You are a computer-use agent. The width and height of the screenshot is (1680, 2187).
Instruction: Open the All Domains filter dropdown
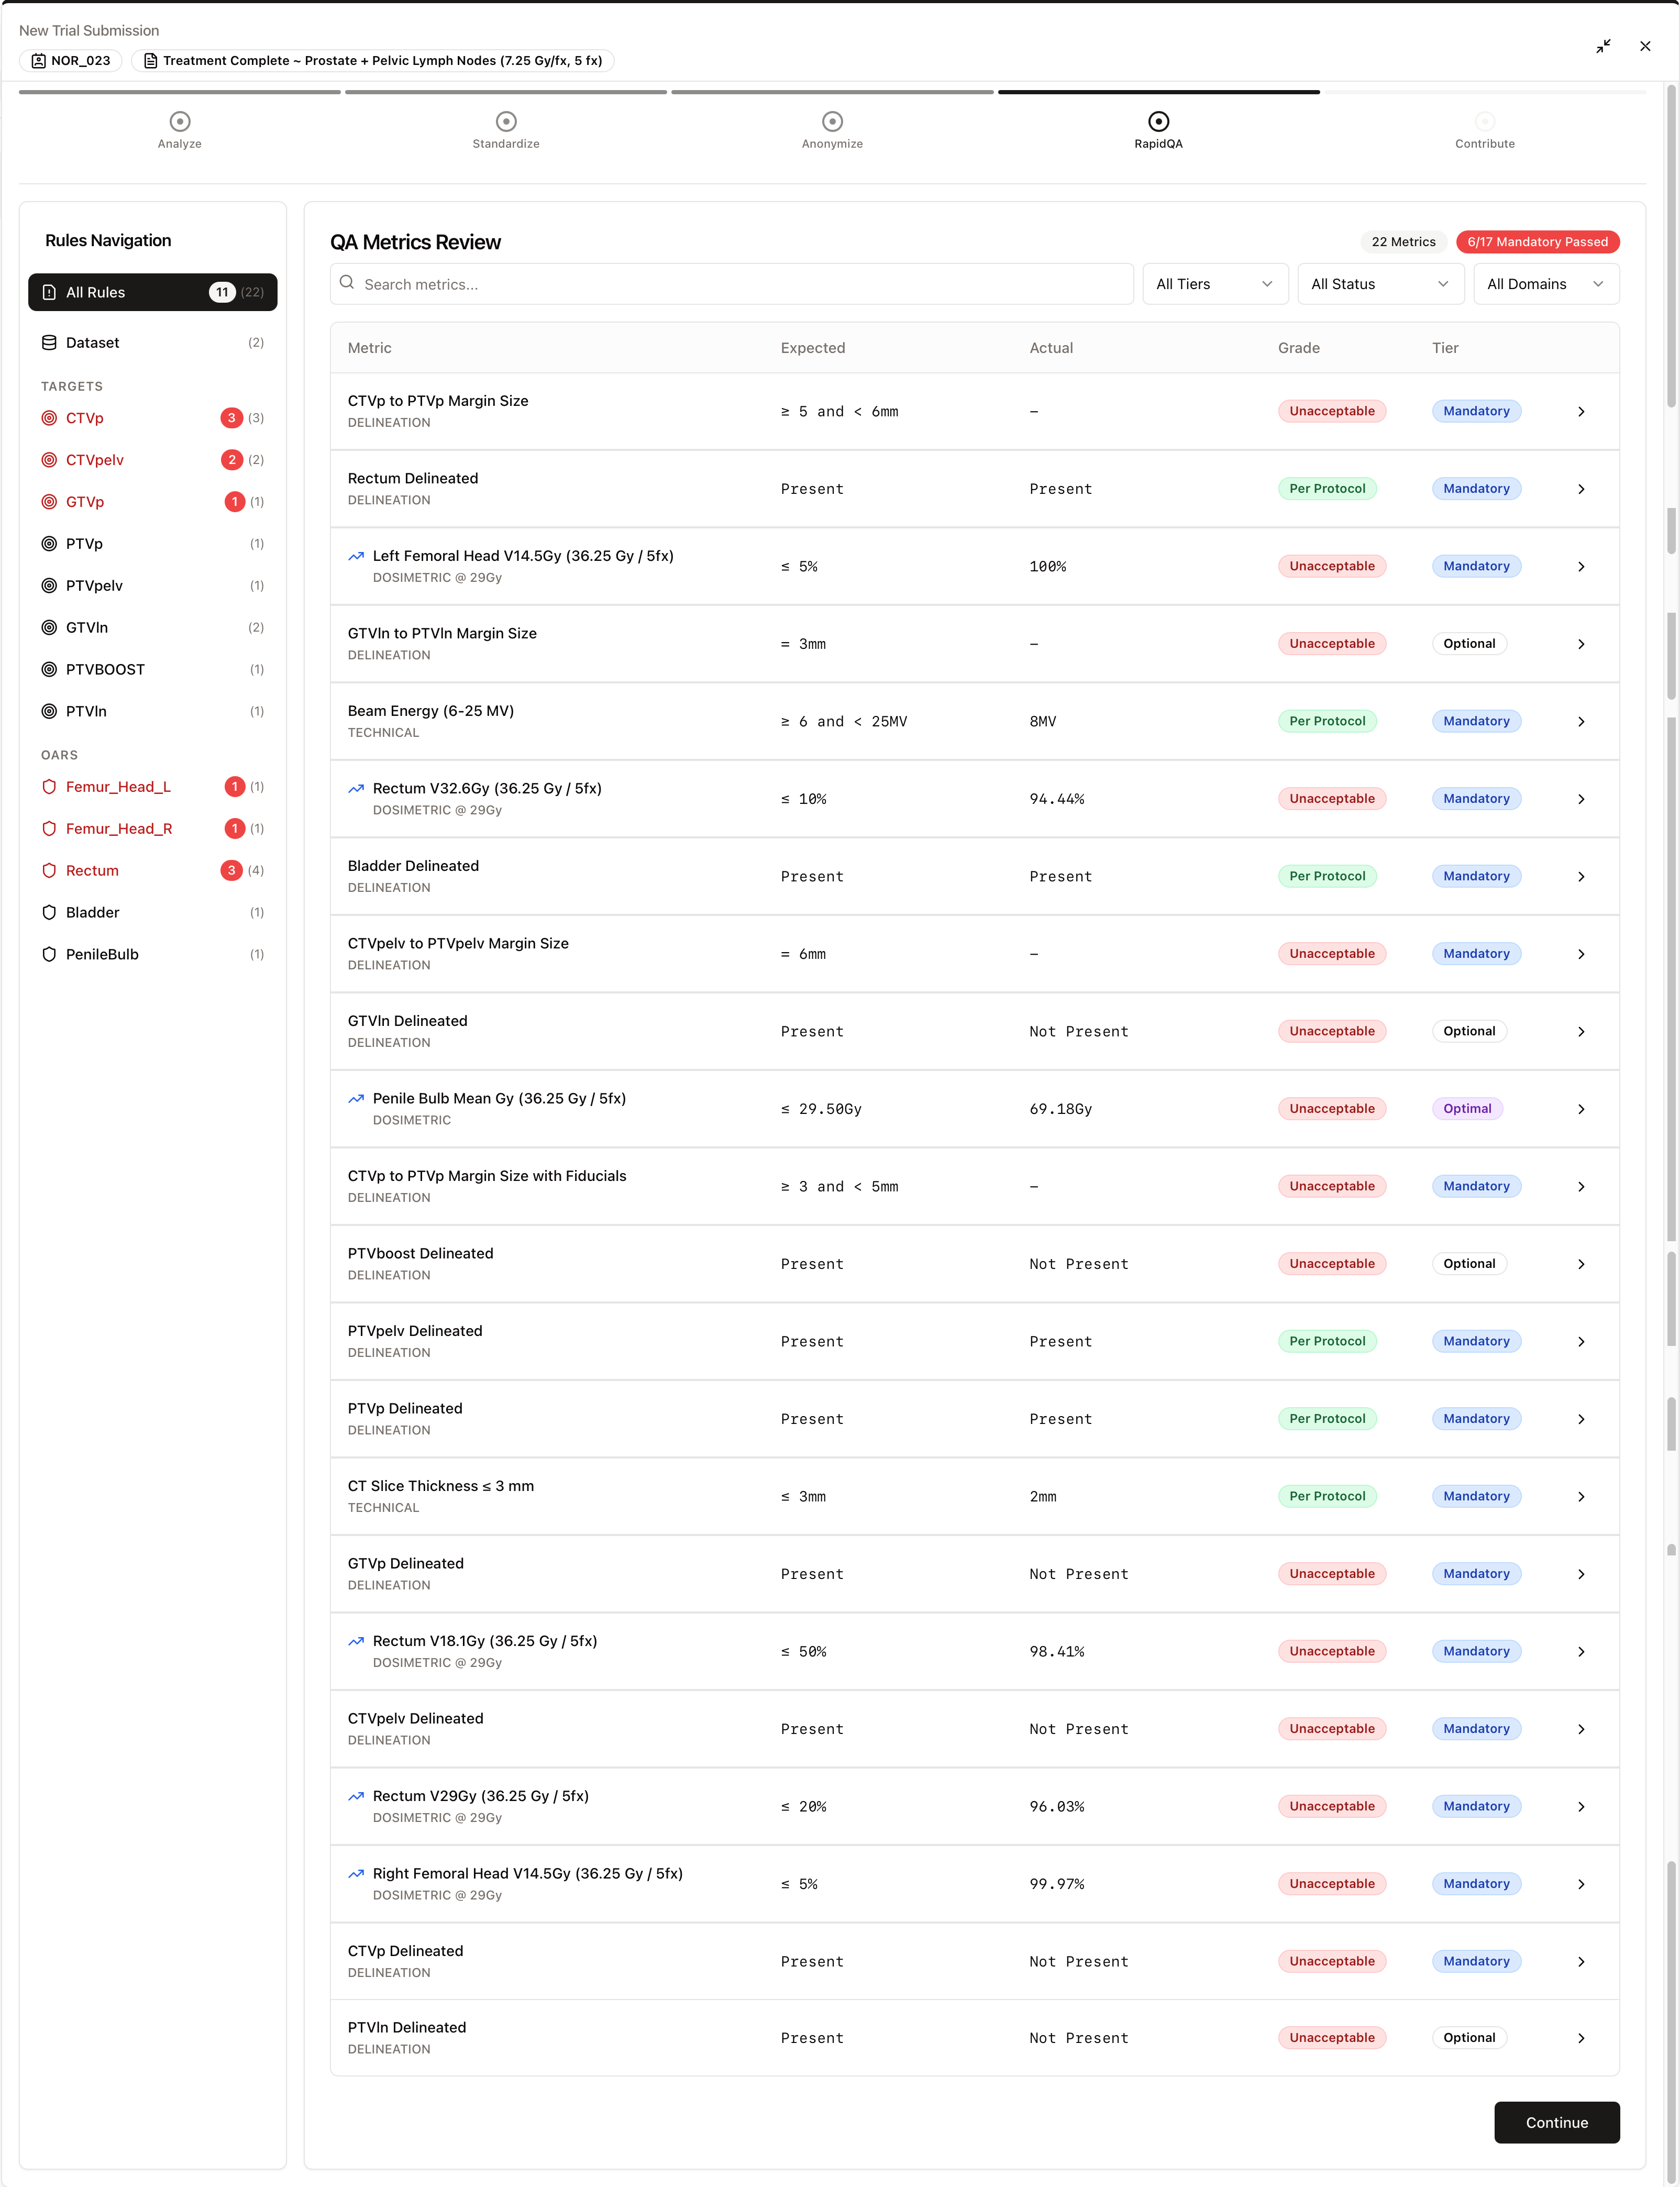[1546, 284]
